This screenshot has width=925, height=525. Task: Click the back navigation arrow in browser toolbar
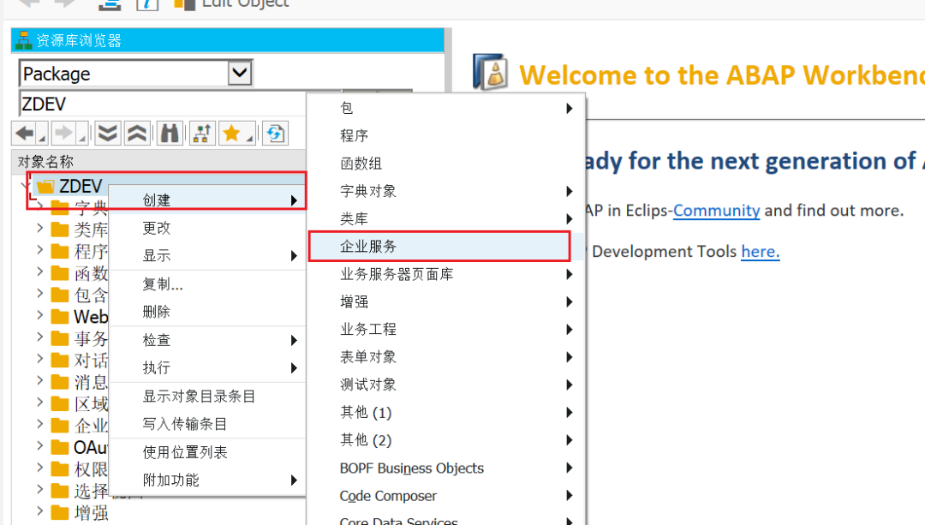(25, 134)
